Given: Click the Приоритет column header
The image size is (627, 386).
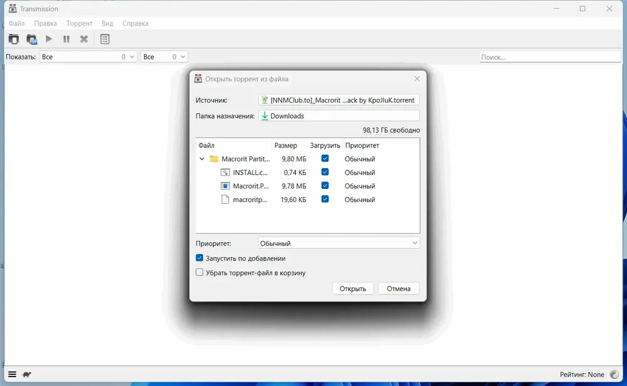Looking at the screenshot, I should point(362,145).
